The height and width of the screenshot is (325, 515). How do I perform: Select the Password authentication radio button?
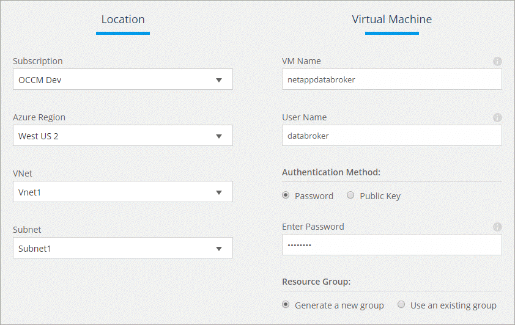point(286,196)
